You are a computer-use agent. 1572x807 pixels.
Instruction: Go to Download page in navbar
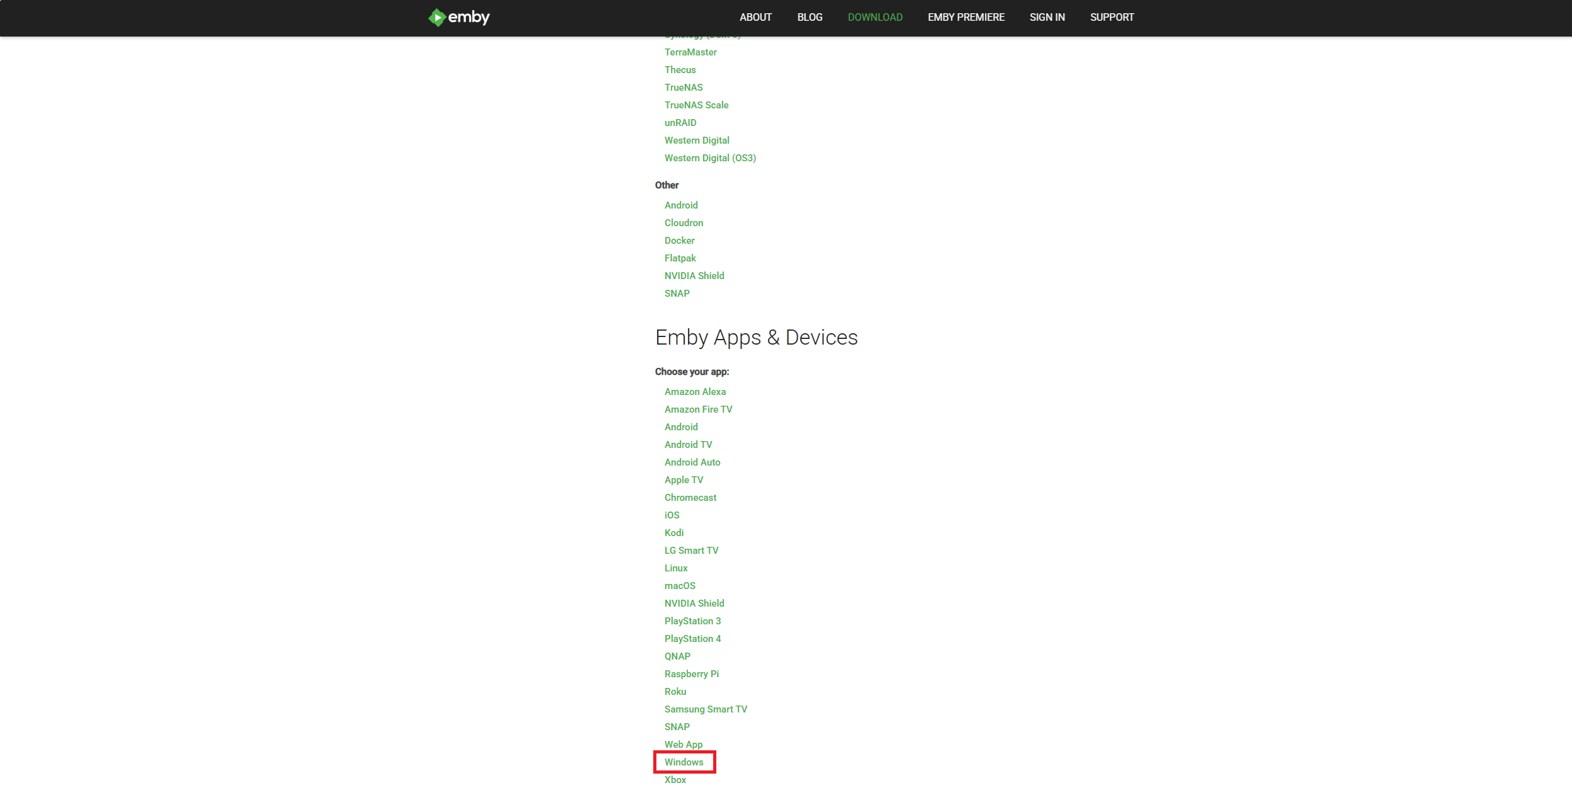875,18
